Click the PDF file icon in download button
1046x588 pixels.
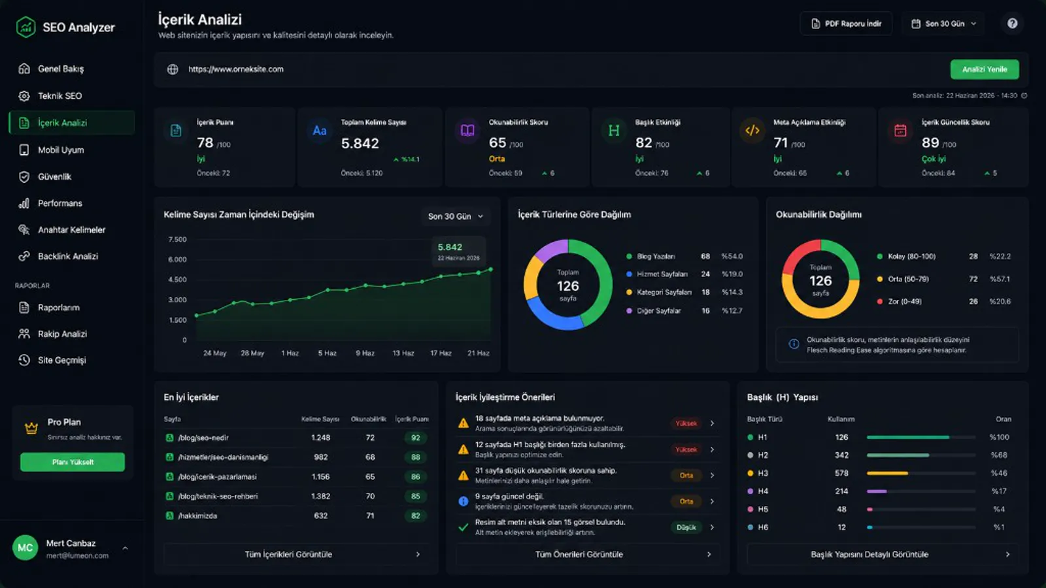coord(816,24)
